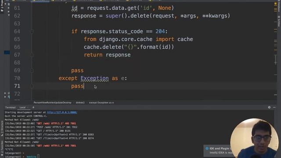Click the 'super' keyword on line 62
Screen dimensions: 281x158
tap(113, 16)
